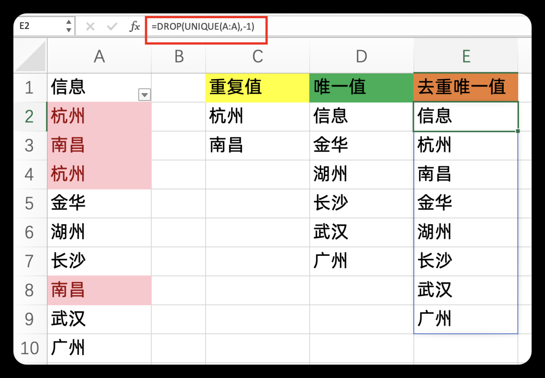Click the select-all triangle at grid corner
The height and width of the screenshot is (378, 545).
coord(30,56)
